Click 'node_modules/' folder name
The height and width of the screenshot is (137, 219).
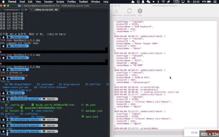(x=45, y=111)
